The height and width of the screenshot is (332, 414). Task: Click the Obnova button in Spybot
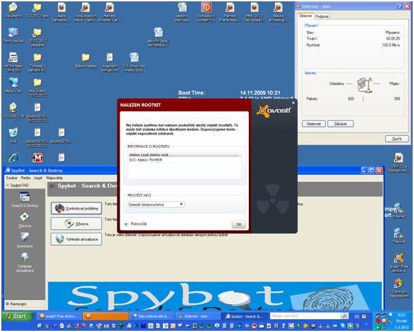point(76,224)
